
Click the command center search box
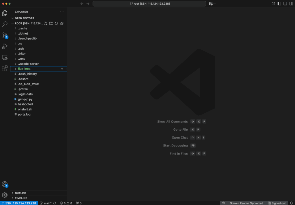coord(150,3)
